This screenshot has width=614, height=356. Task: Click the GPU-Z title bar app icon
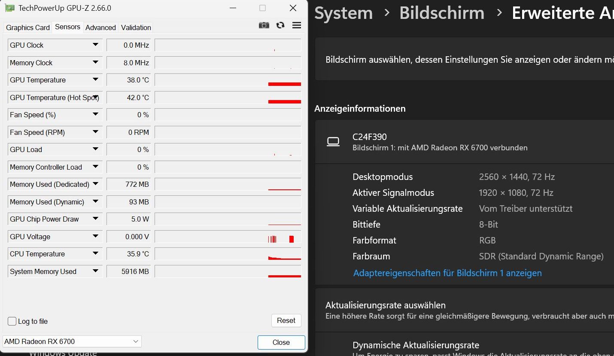(x=9, y=8)
